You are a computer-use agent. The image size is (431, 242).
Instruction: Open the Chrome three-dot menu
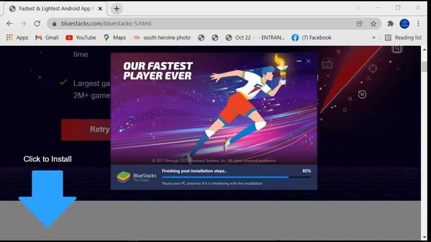point(418,24)
